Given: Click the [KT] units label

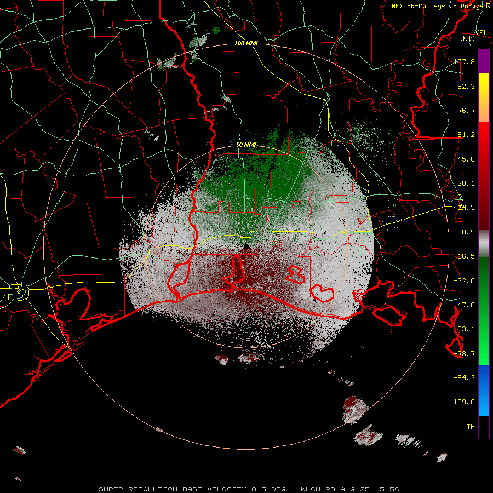Looking at the screenshot, I should tap(468, 38).
